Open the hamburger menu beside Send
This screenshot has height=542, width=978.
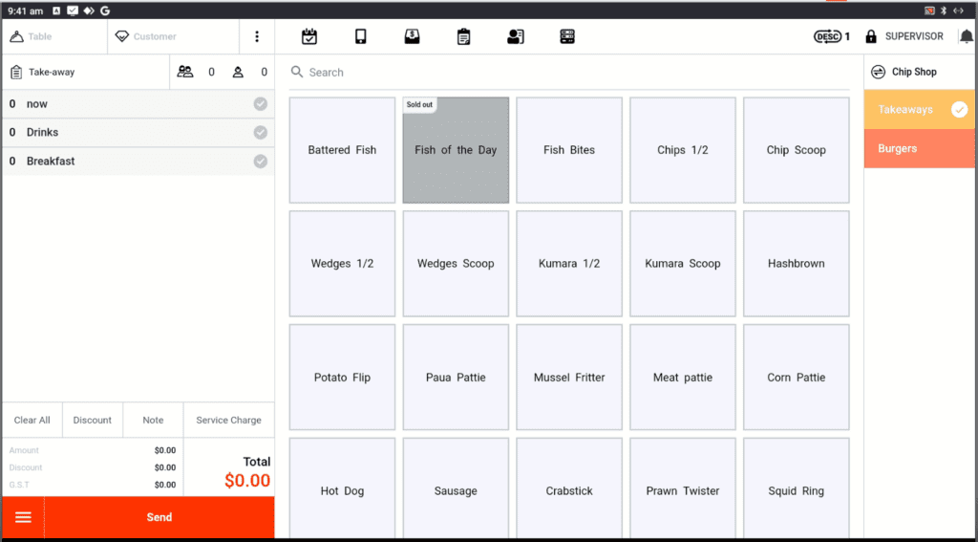pyautogui.click(x=23, y=517)
